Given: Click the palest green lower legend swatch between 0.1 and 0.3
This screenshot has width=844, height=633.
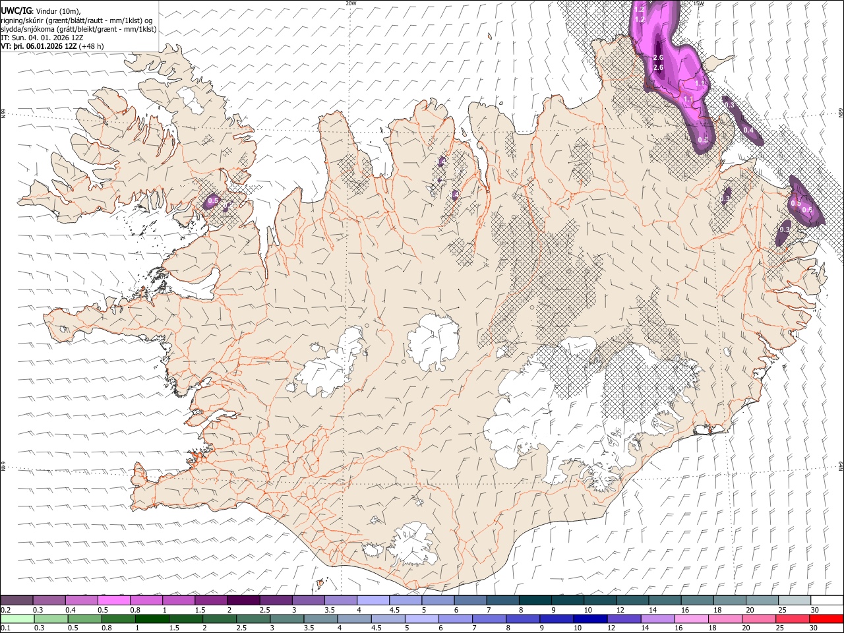Looking at the screenshot, I should click(17, 618).
